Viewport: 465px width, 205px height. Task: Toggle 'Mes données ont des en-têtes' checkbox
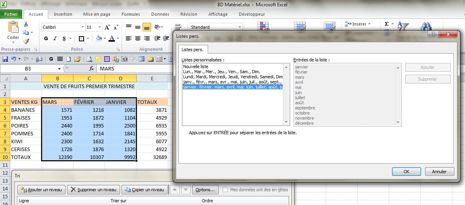[x=225, y=190]
